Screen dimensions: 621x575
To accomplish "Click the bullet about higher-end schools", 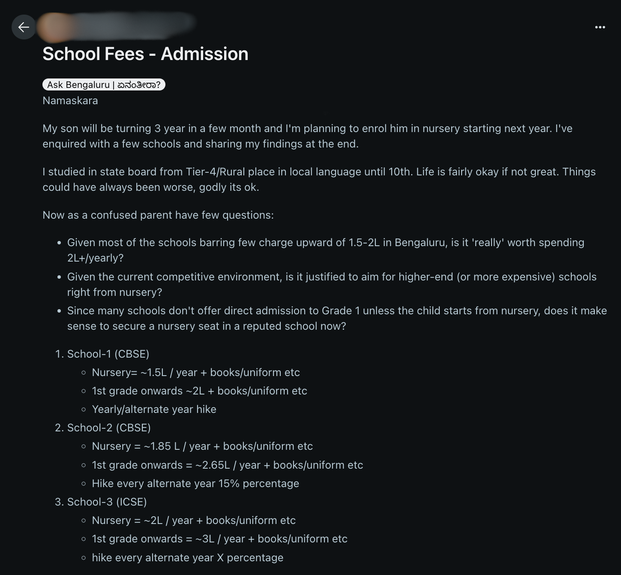I will 331,284.
